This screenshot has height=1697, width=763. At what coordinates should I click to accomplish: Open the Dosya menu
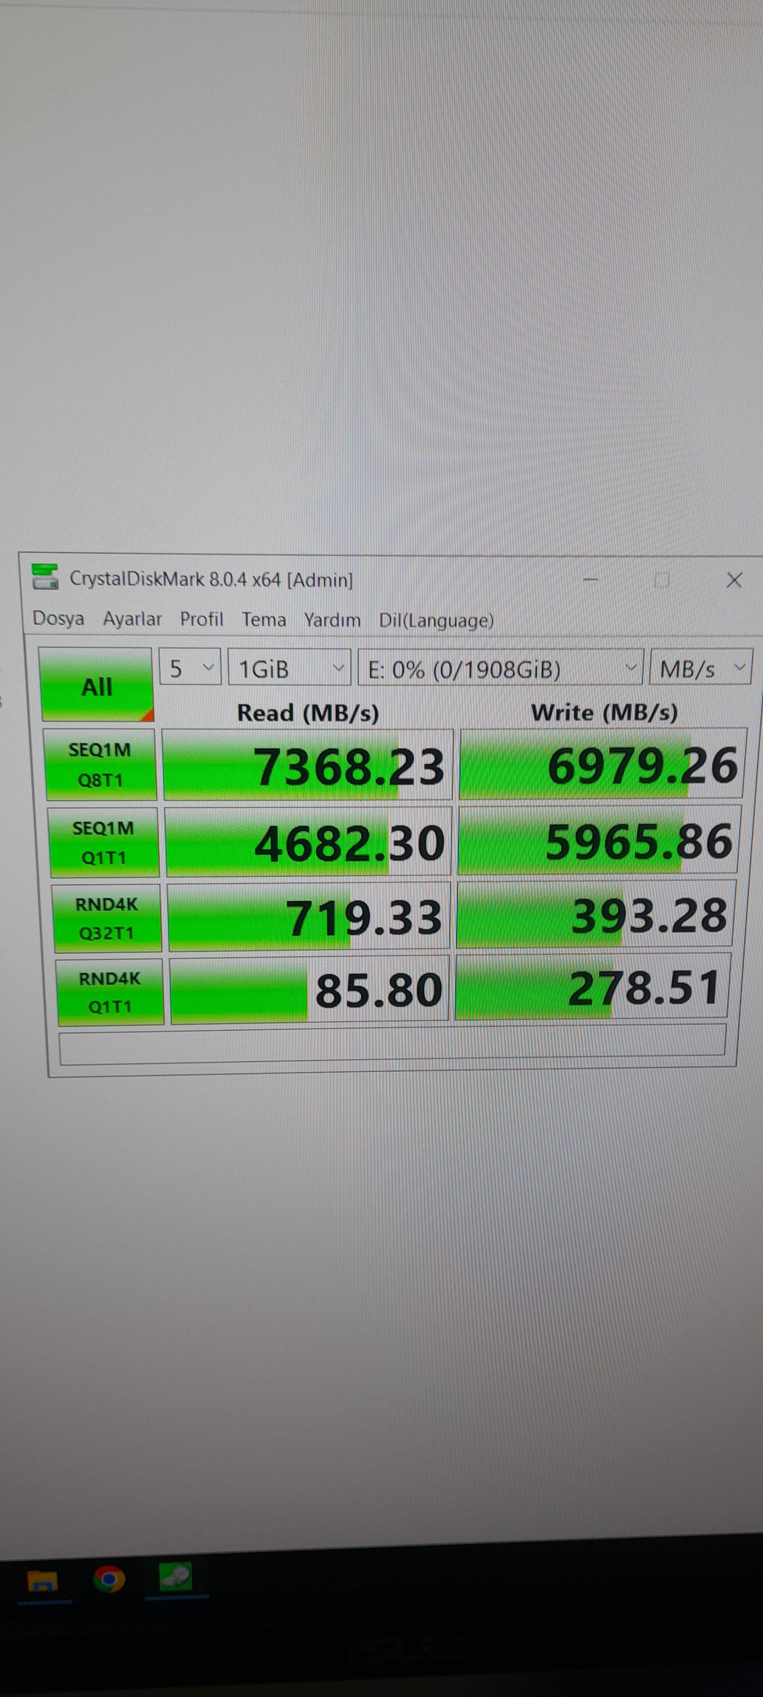point(58,619)
